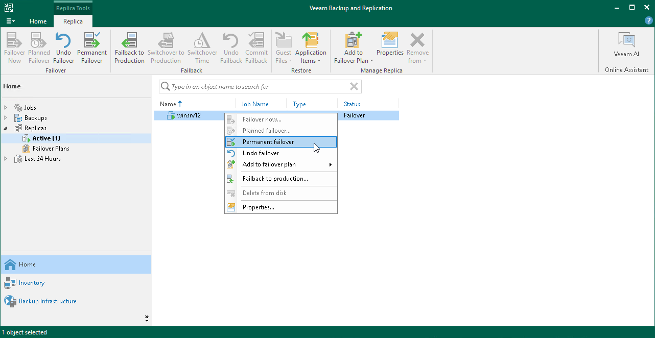Switch to the Home ribbon tab

[x=38, y=21]
